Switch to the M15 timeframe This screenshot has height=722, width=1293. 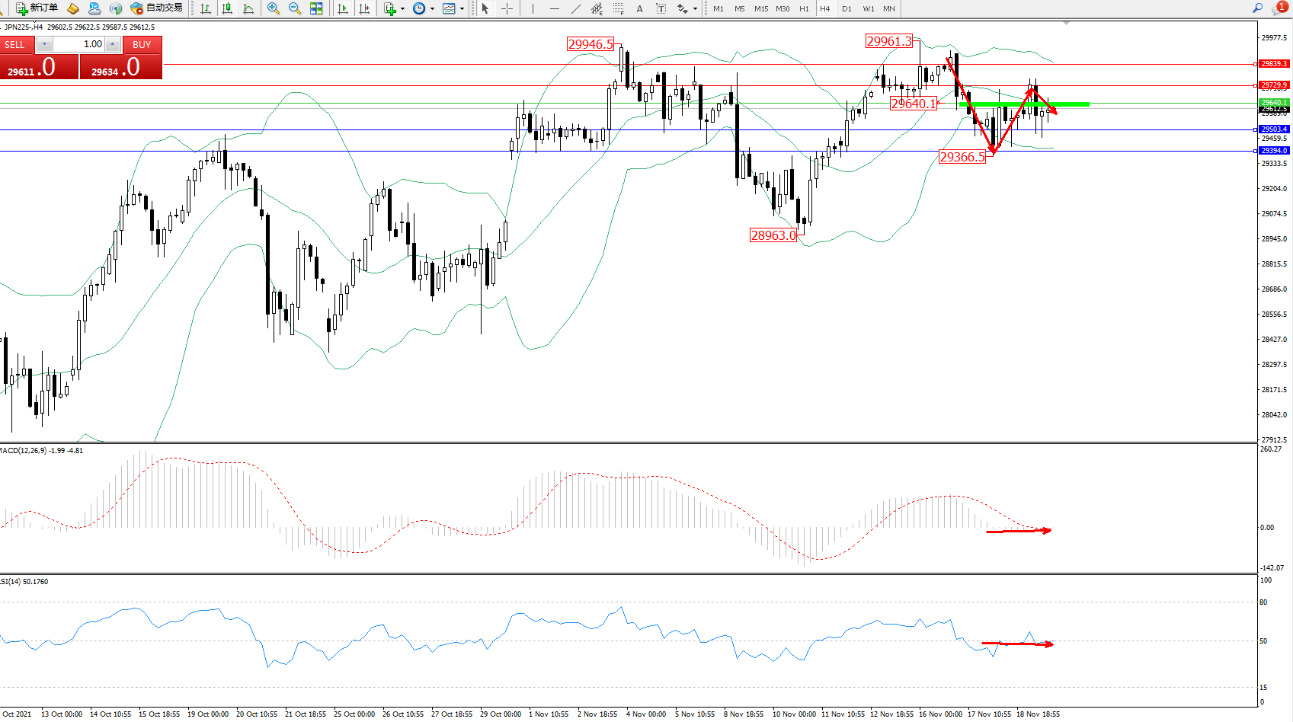761,8
